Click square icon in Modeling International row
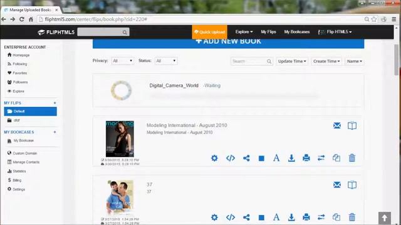Viewport: 401px width, 225px height. 261,158
